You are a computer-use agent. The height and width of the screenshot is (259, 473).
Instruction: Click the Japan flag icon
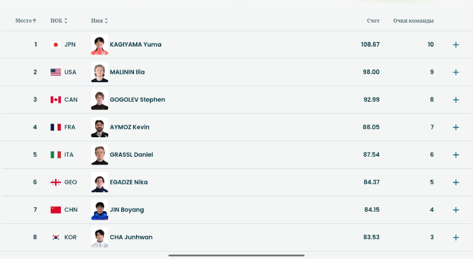56,45
